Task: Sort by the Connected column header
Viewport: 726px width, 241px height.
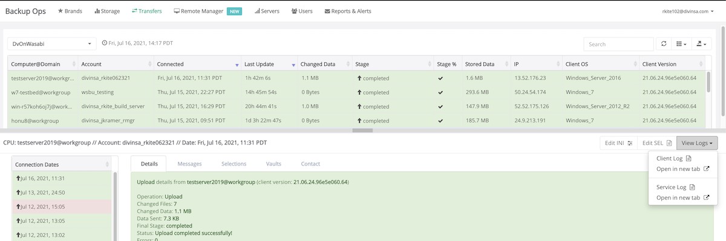Action: 197,64
